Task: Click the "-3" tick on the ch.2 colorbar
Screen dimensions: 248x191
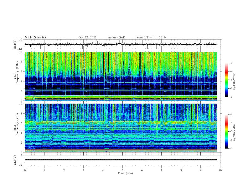Action: pos(231,115)
